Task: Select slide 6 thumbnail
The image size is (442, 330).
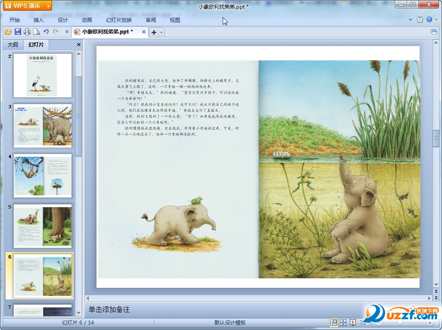Action: (x=43, y=276)
